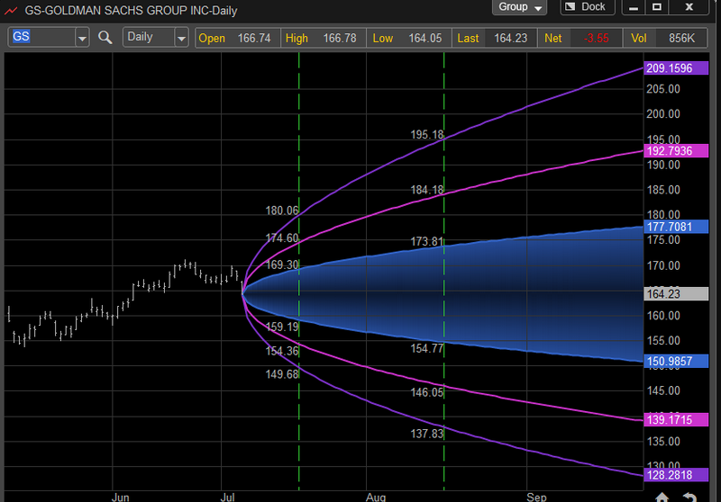Click the 145.00 price axis label
This screenshot has height=502, width=721.
coord(663,391)
